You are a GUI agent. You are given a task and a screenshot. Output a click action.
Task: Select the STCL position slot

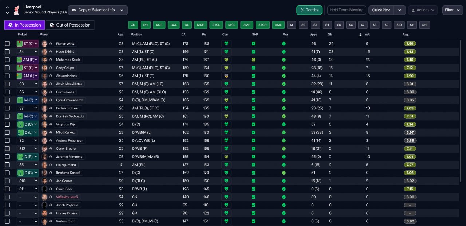[x=216, y=25]
